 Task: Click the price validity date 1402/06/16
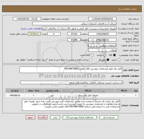102,40
